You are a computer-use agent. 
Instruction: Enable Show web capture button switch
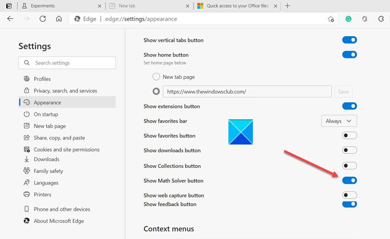click(349, 195)
